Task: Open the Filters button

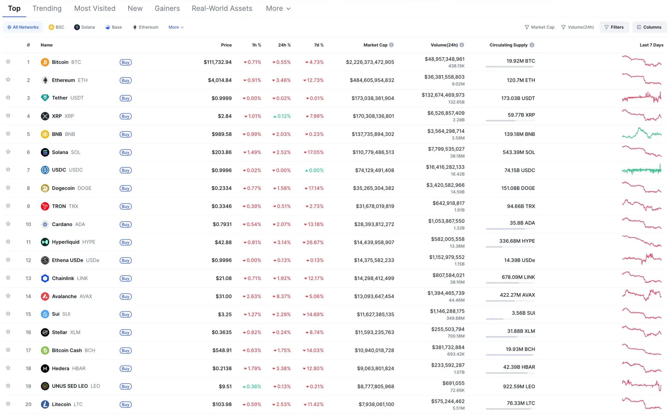Action: pos(614,27)
